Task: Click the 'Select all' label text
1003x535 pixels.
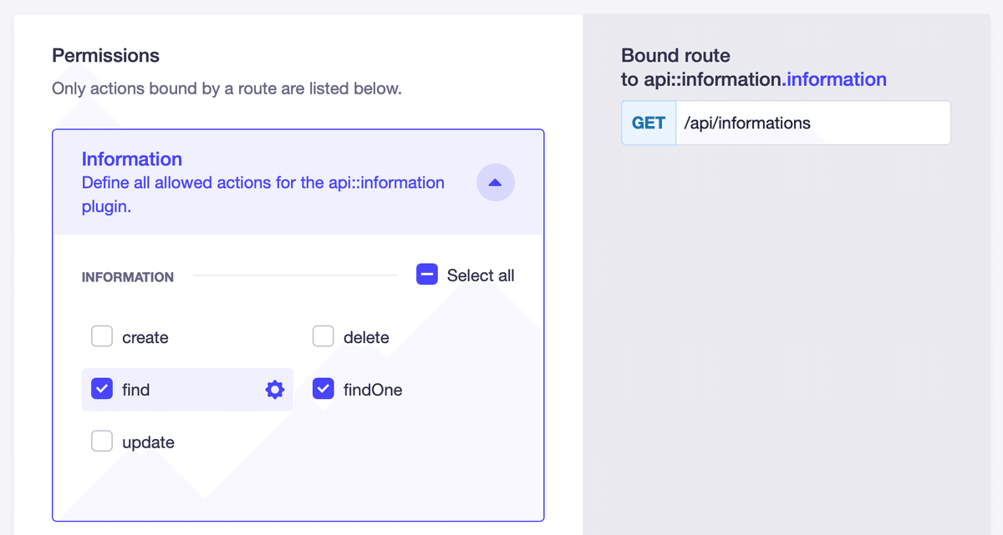Action: point(481,275)
